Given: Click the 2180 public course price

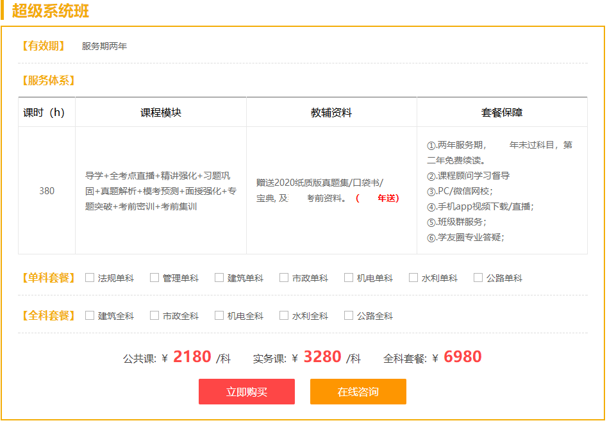Looking at the screenshot, I should (192, 356).
